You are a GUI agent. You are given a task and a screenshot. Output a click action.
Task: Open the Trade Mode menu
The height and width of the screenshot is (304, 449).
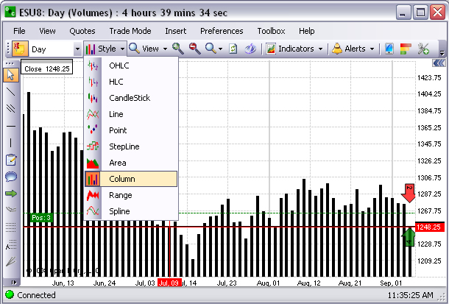pos(130,31)
